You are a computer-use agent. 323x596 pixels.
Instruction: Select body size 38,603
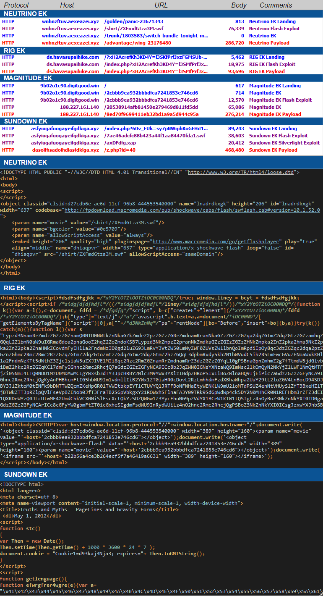click(236, 136)
